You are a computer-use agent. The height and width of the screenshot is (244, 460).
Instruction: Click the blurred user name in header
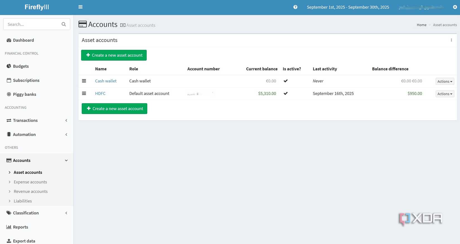(x=421, y=7)
